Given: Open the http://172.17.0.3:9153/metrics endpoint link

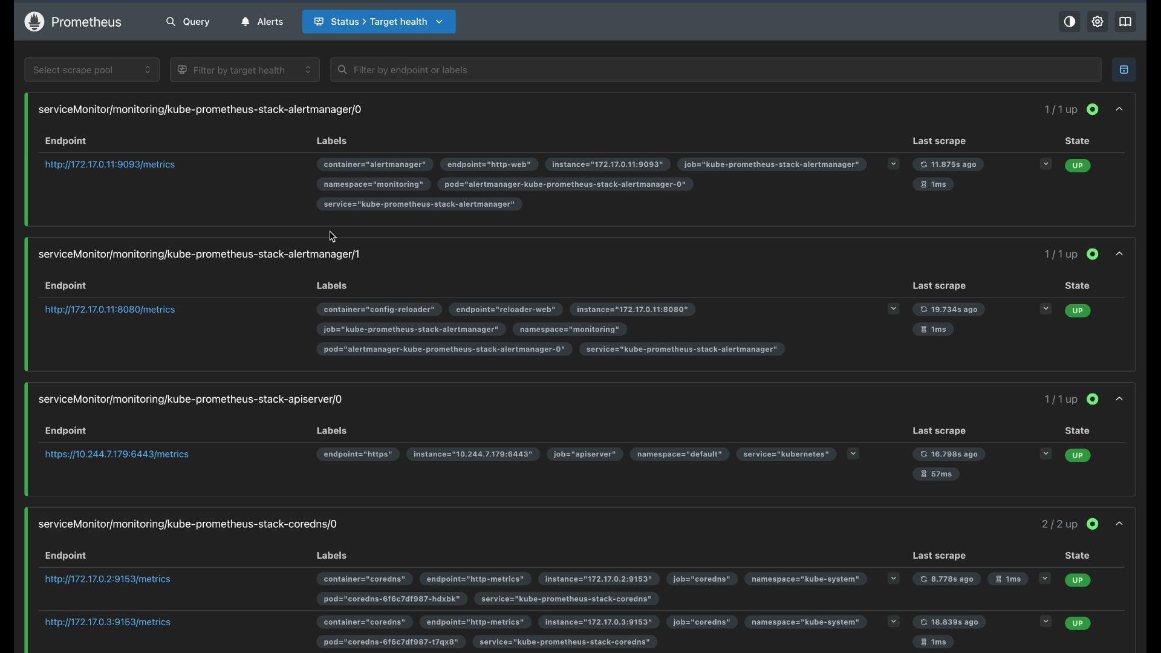Looking at the screenshot, I should coord(108,623).
